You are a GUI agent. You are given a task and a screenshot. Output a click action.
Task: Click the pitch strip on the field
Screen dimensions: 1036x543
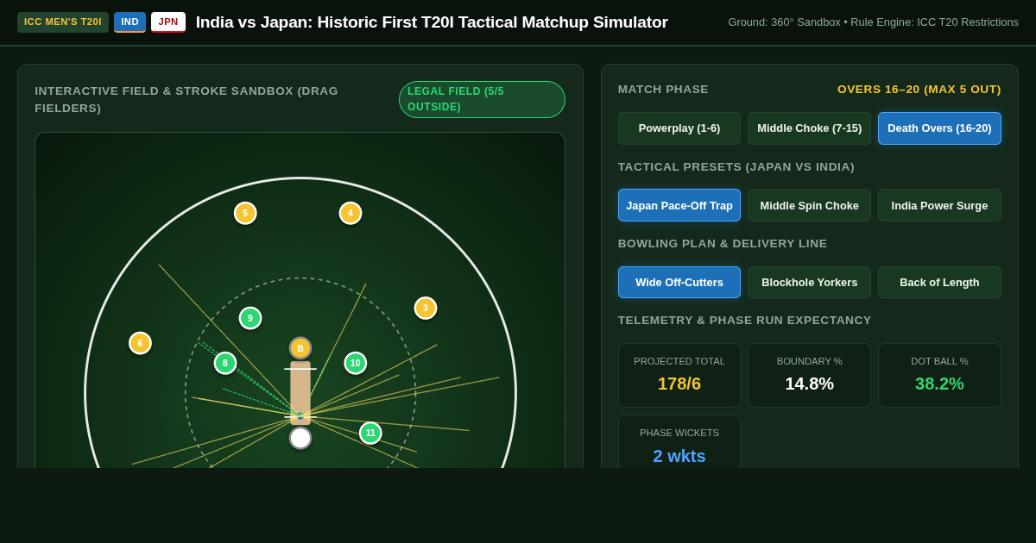[x=300, y=393]
